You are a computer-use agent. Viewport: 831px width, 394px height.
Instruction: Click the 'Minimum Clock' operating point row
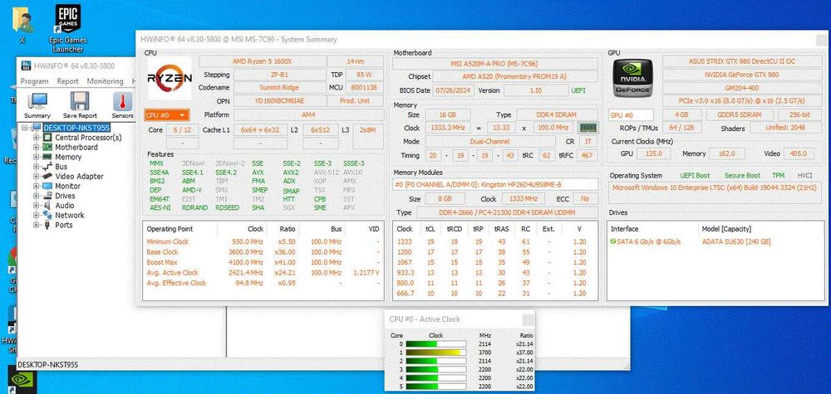point(263,241)
